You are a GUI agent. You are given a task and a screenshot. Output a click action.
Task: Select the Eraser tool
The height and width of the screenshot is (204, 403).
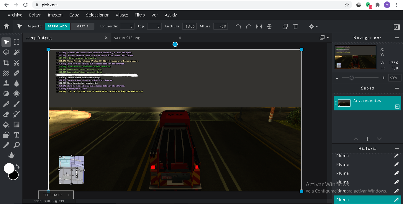[6, 114]
